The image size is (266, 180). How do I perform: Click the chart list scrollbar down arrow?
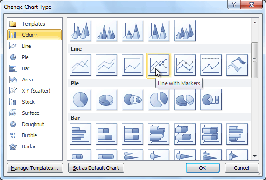coord(255,156)
